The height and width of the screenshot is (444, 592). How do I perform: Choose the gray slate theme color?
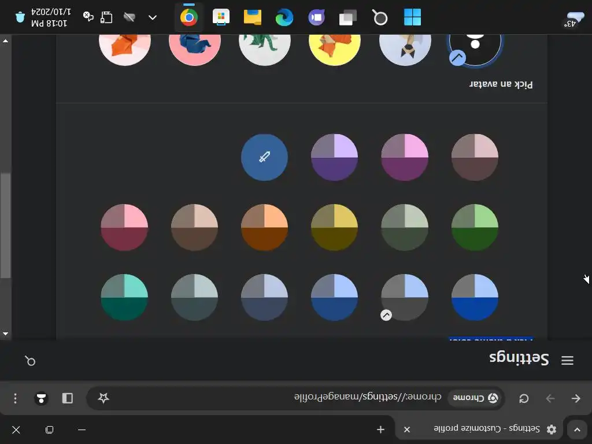click(x=194, y=298)
